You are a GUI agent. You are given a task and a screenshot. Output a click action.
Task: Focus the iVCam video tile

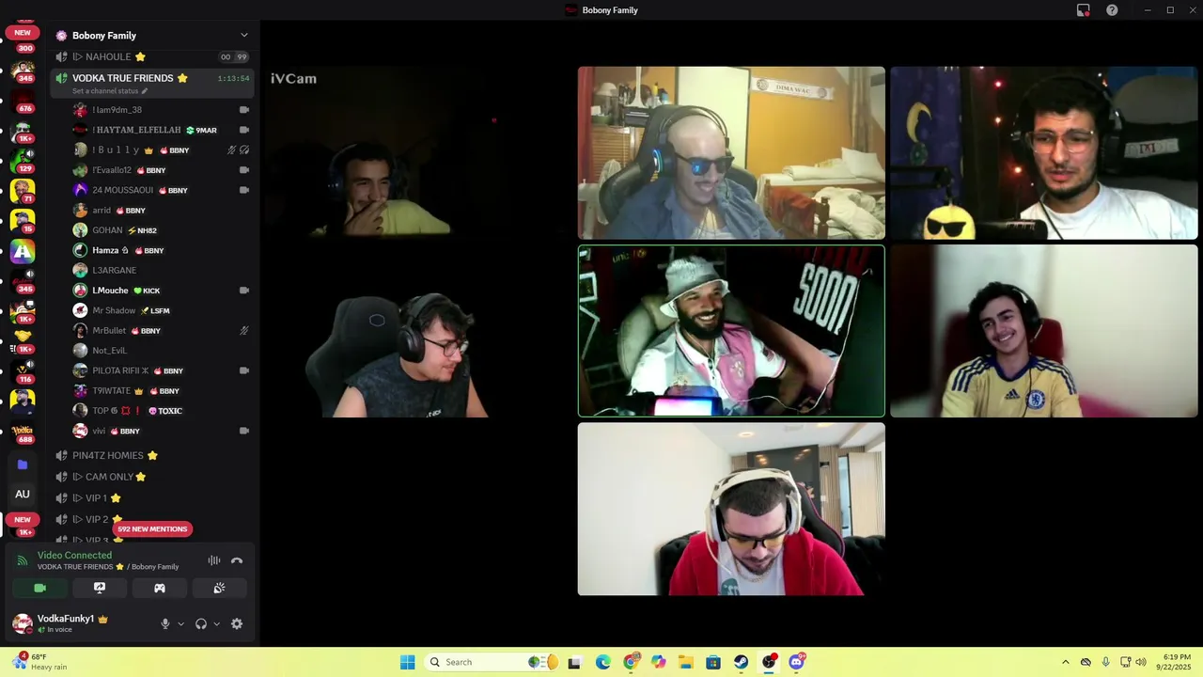418,152
